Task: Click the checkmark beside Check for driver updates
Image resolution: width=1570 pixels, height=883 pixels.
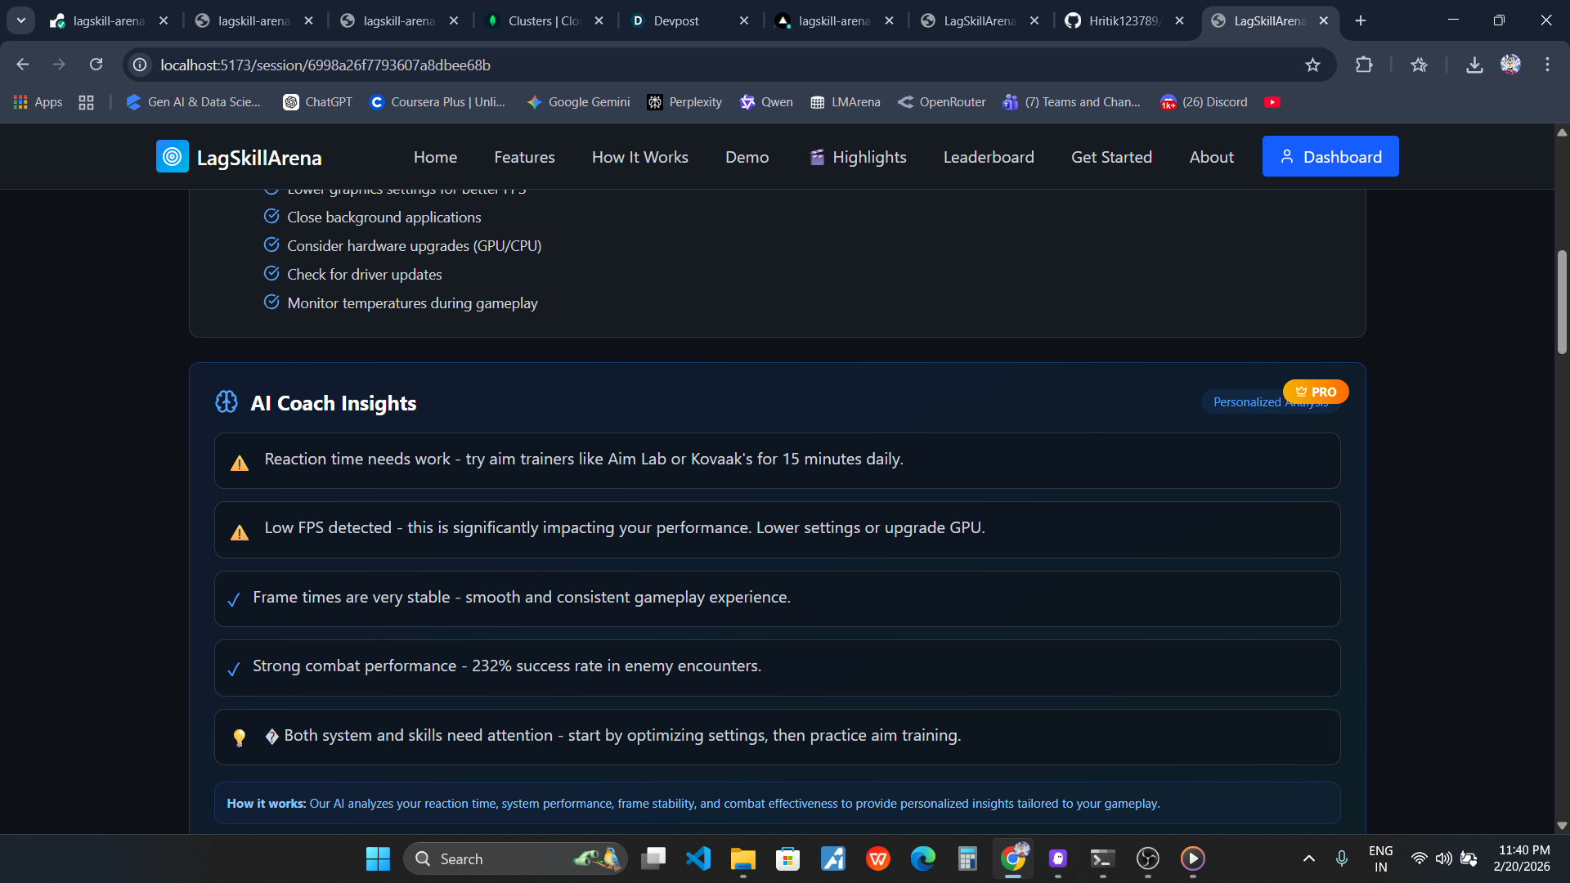Action: 271,274
